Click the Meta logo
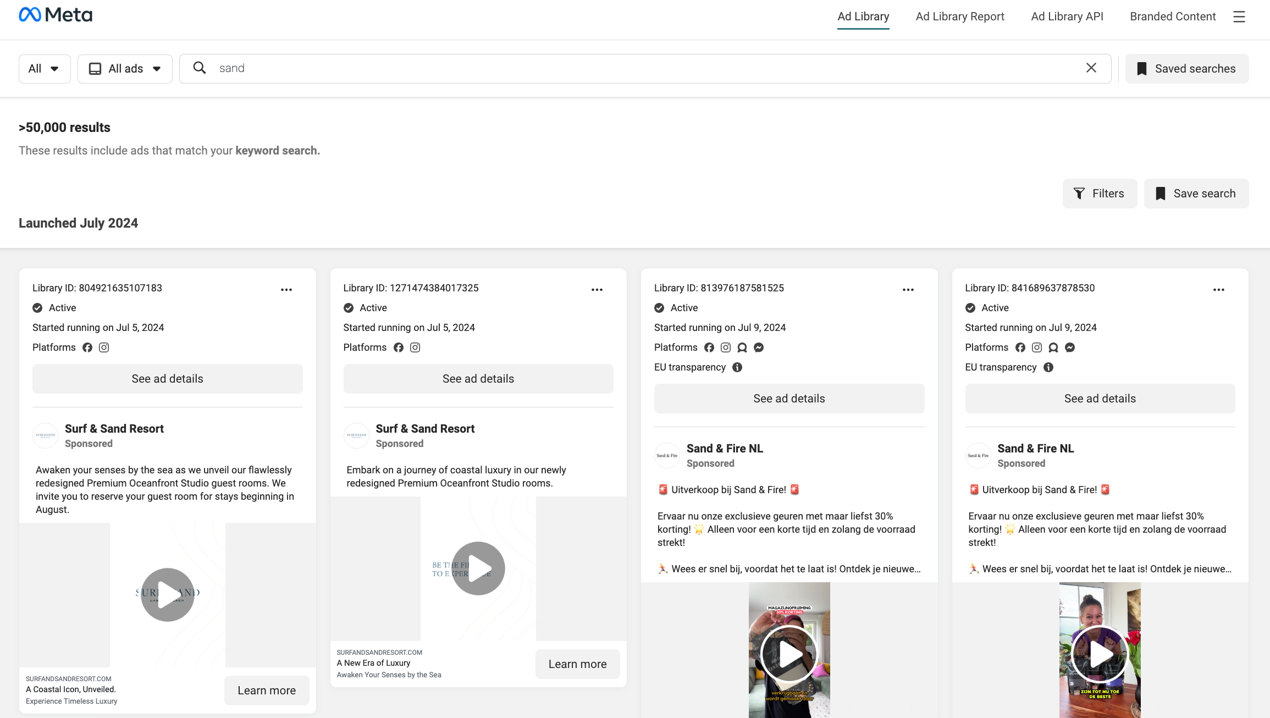Screen dimensions: 1270x718 click(56, 15)
